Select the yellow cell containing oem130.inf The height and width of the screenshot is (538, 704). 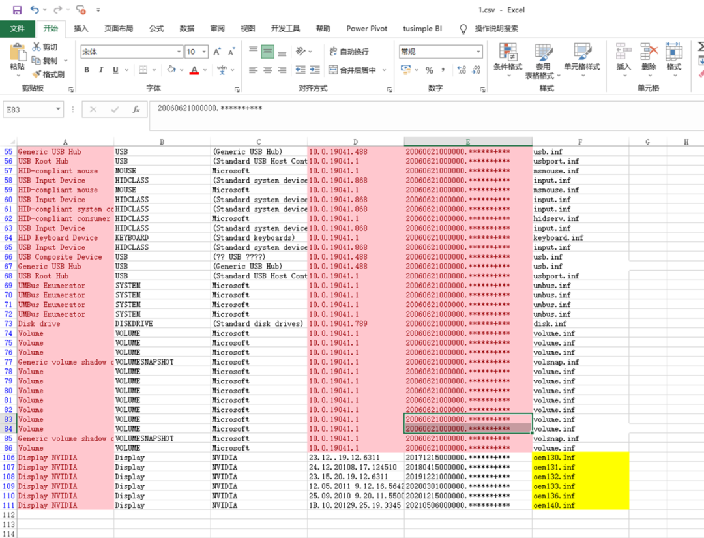pos(580,457)
